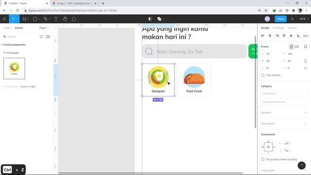This screenshot has width=311, height=175.
Task: Enable the Clip content checkbox
Action: coord(263,75)
